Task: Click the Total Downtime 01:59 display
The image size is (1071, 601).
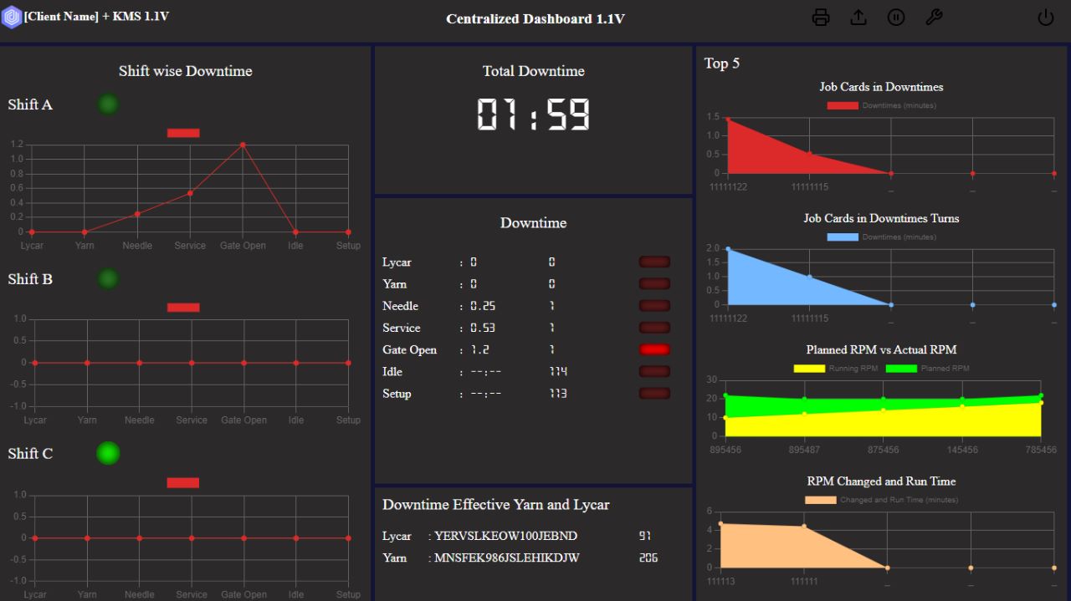Action: (534, 115)
